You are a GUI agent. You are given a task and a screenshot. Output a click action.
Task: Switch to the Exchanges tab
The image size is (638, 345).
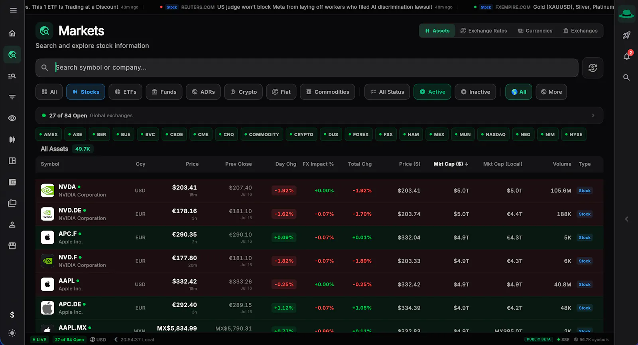[x=580, y=31]
